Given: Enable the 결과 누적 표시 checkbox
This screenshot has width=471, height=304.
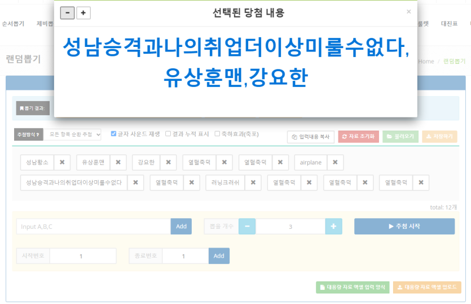Looking at the screenshot, I should (x=168, y=134).
